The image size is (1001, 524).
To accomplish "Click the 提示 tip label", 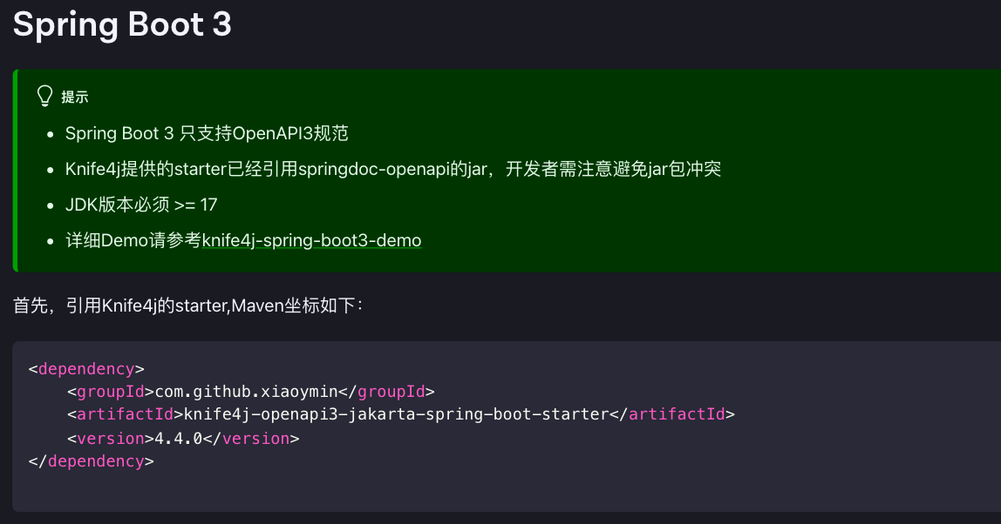I will pos(75,97).
